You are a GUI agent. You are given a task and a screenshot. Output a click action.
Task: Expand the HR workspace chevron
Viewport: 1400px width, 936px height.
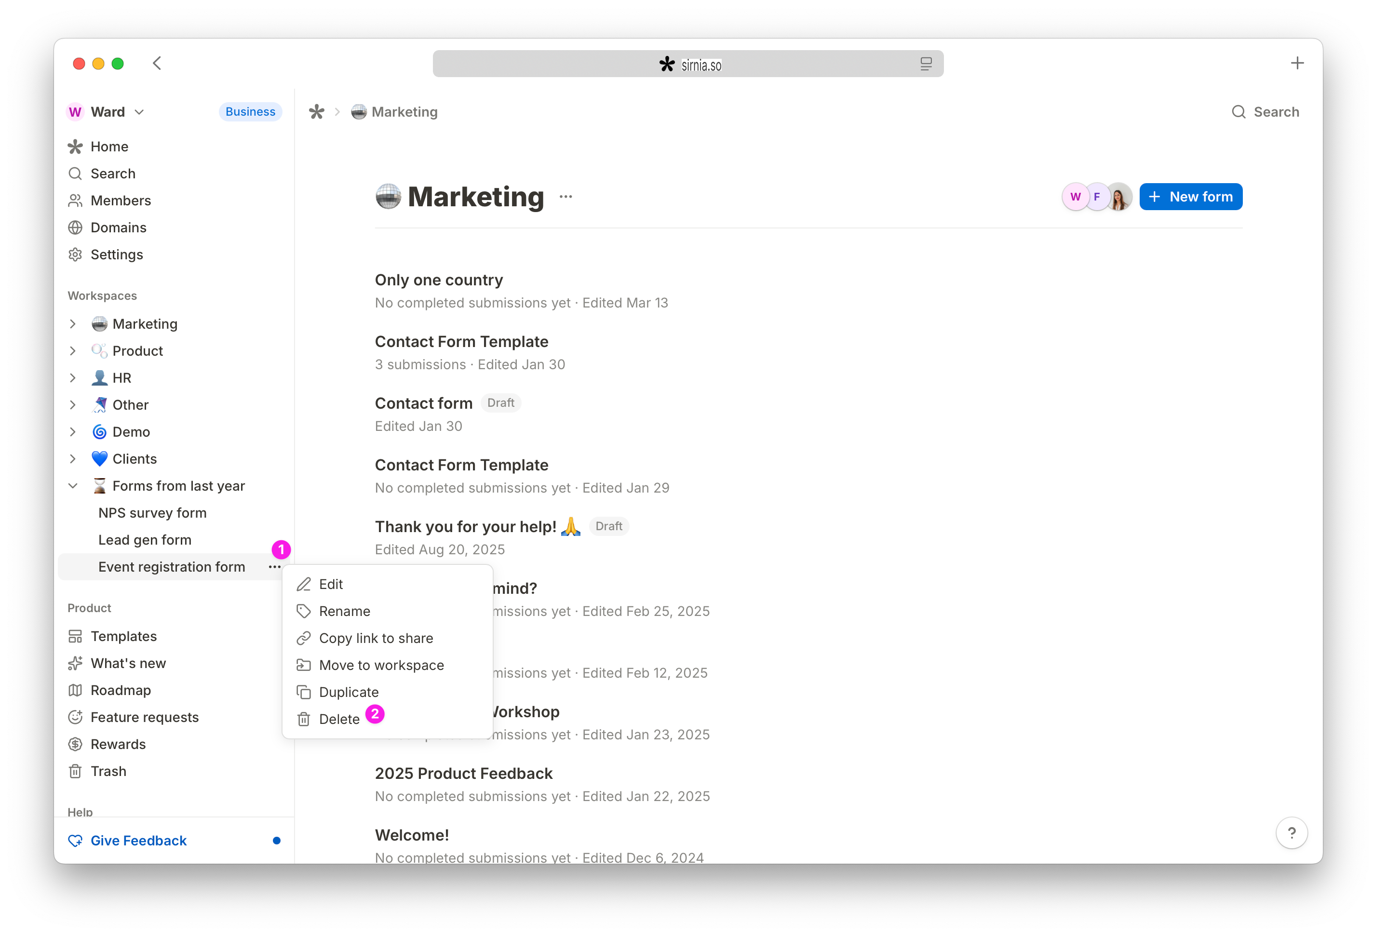coord(73,378)
